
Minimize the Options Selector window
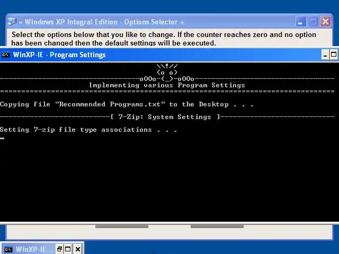(x=300, y=22)
